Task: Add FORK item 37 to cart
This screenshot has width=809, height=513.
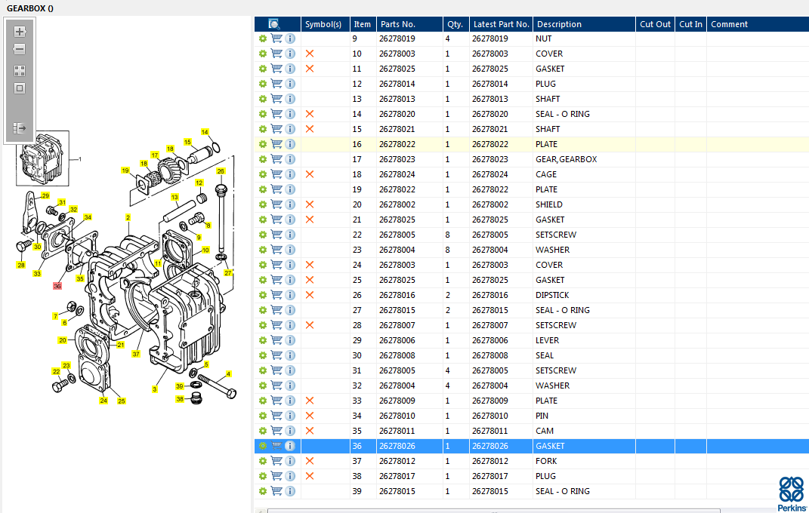Action: [x=276, y=461]
